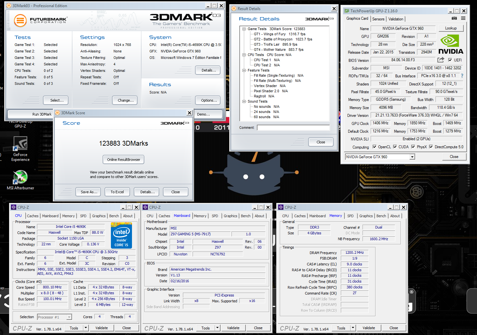Open GeForce Experience desktop shortcut
This screenshot has height=335, width=477.
click(20, 149)
